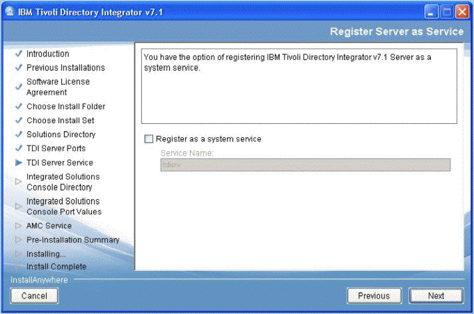
Task: Select Integrated Solutions Console Port Values label
Action: coord(64,206)
